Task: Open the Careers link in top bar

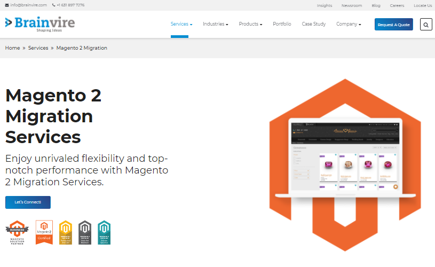Action: 397,5
